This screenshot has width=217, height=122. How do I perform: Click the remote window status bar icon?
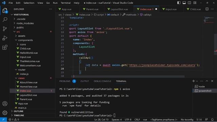tap(3, 120)
